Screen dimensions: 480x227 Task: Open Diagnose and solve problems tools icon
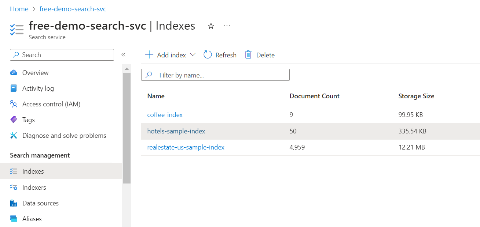point(14,136)
